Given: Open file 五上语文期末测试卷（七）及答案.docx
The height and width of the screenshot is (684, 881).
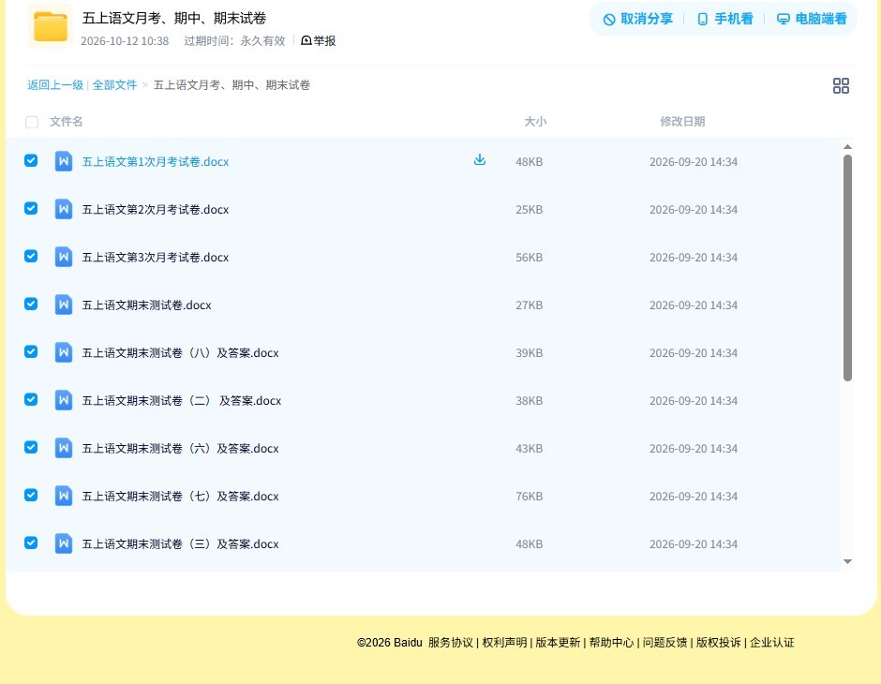Looking at the screenshot, I should pyautogui.click(x=180, y=496).
